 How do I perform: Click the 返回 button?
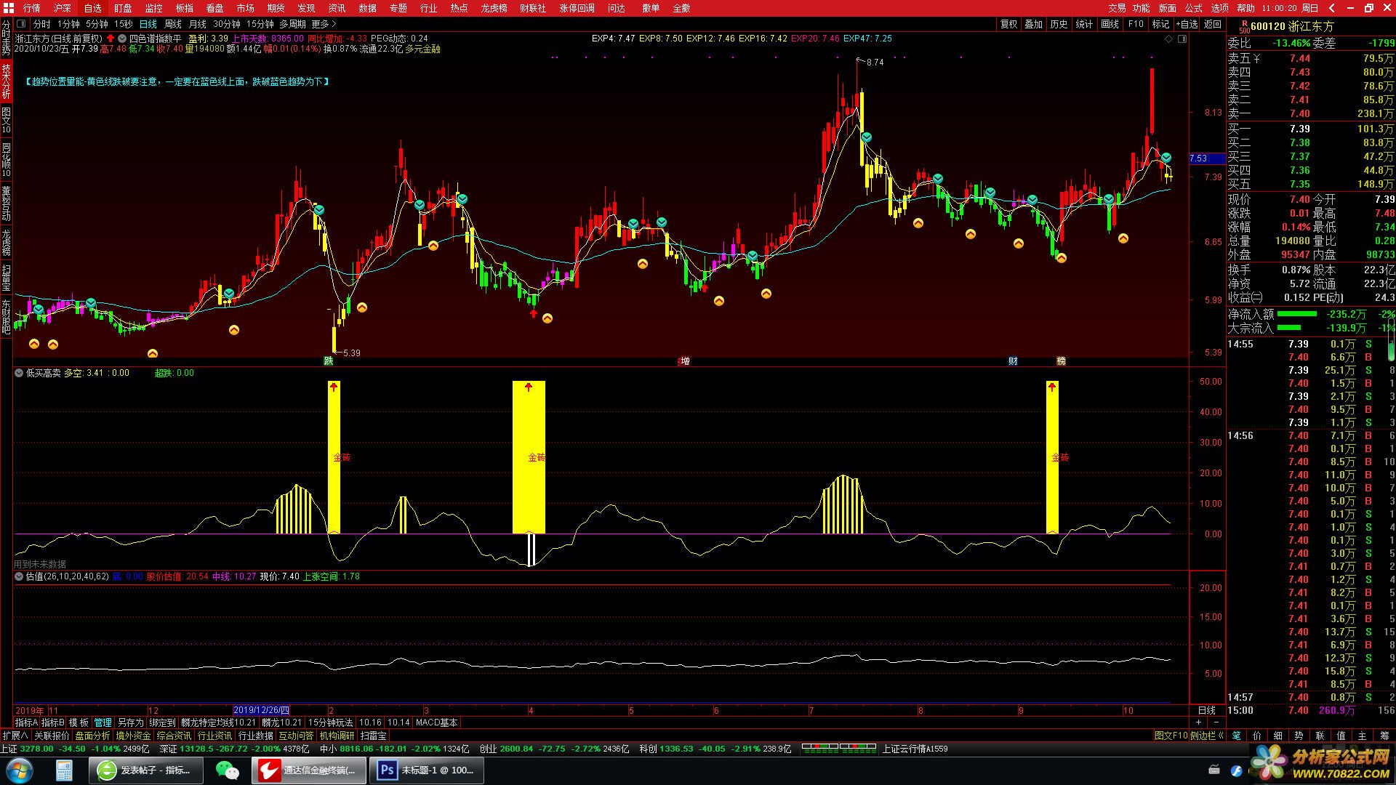(x=1213, y=24)
